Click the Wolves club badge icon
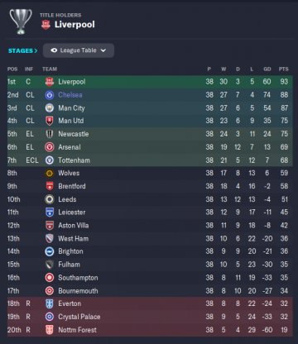 (50, 174)
